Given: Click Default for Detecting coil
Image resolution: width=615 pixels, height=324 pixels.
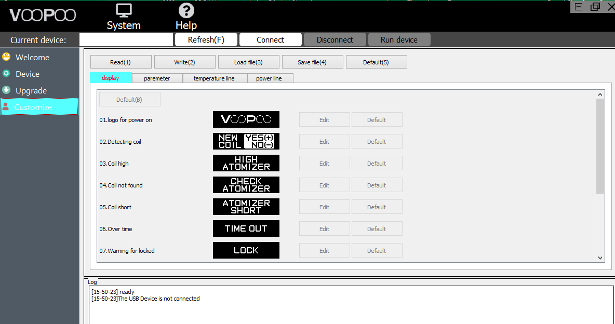Looking at the screenshot, I should click(x=377, y=142).
